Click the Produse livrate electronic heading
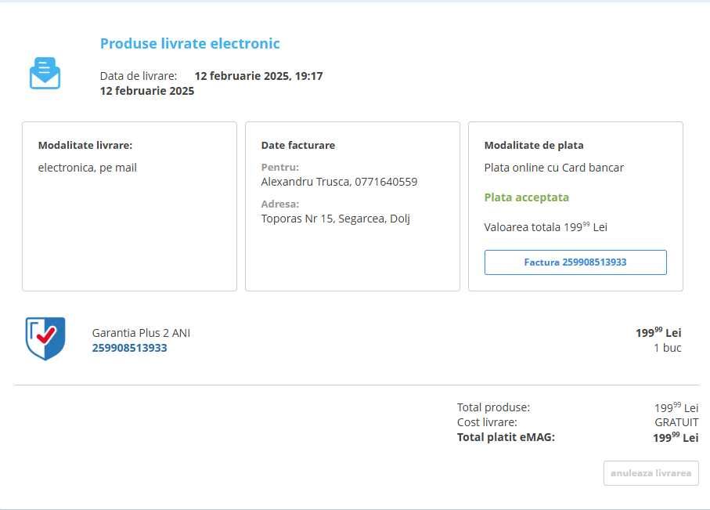 click(189, 44)
